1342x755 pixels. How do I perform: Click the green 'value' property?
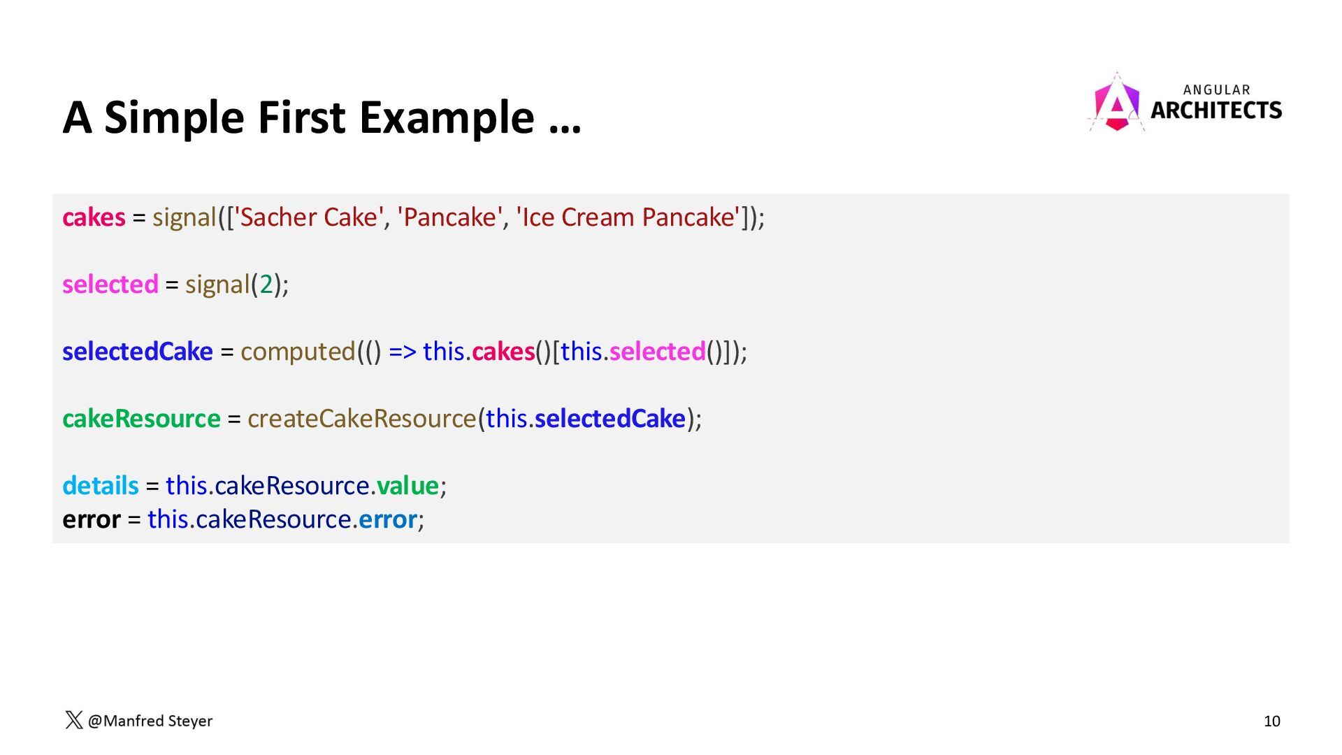point(407,486)
